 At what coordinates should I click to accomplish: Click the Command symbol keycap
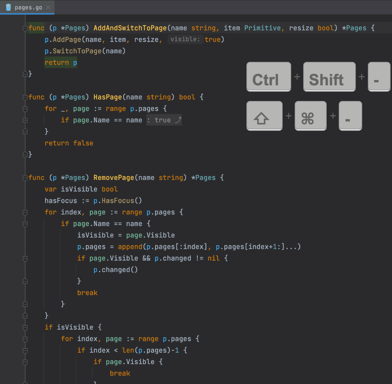[x=310, y=116]
